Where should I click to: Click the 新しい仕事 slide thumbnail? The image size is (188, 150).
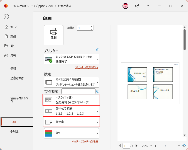coord(137,92)
